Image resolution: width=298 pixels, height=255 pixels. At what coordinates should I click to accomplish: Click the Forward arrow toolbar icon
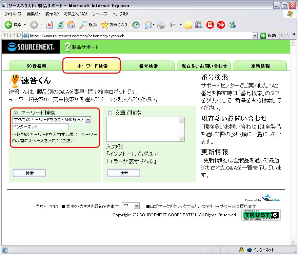(34, 25)
